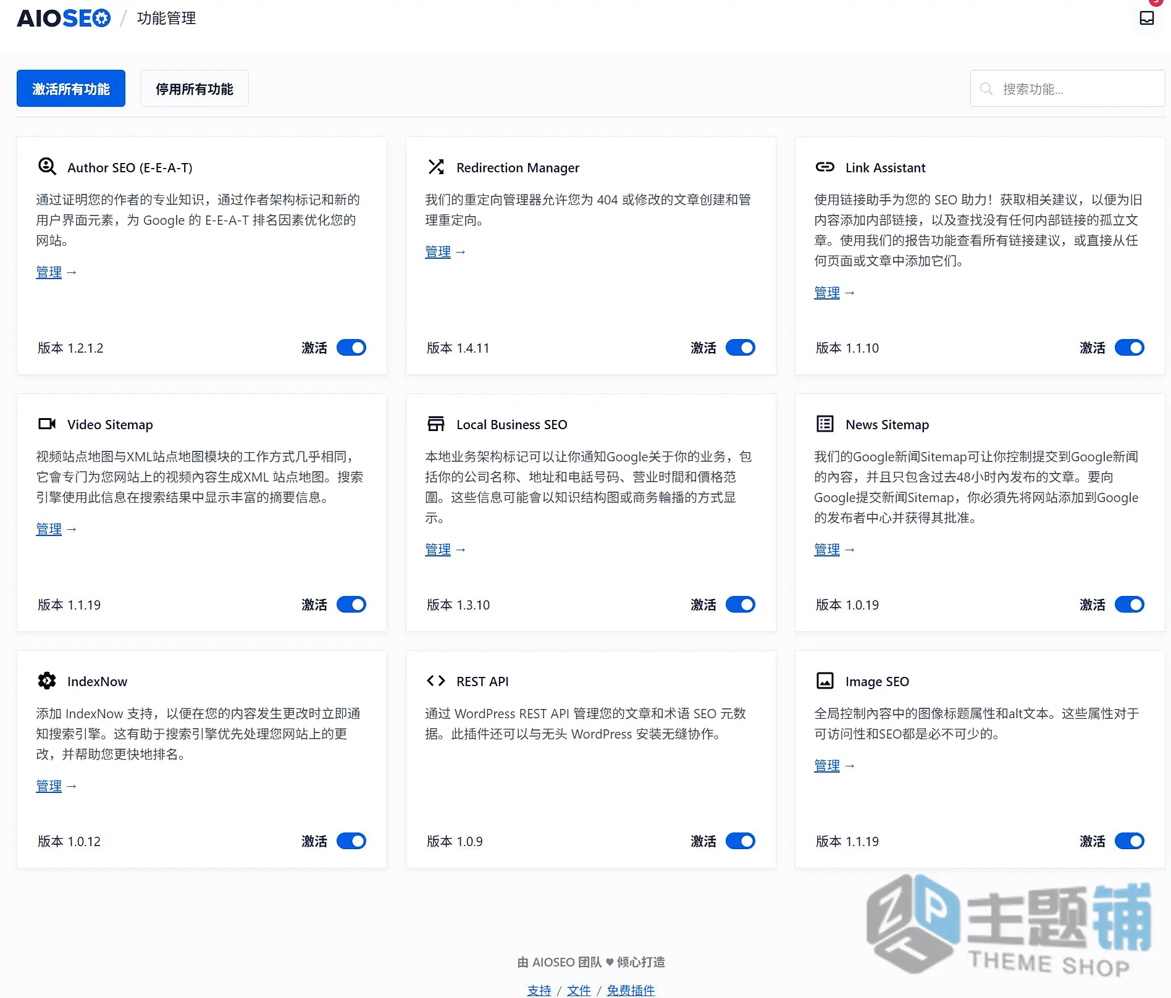Click the IndexNow title text
This screenshot has width=1171, height=998.
coord(97,681)
